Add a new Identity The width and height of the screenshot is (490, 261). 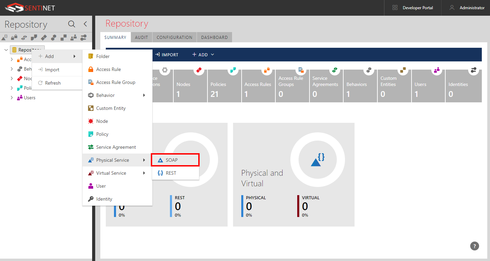tap(117, 199)
